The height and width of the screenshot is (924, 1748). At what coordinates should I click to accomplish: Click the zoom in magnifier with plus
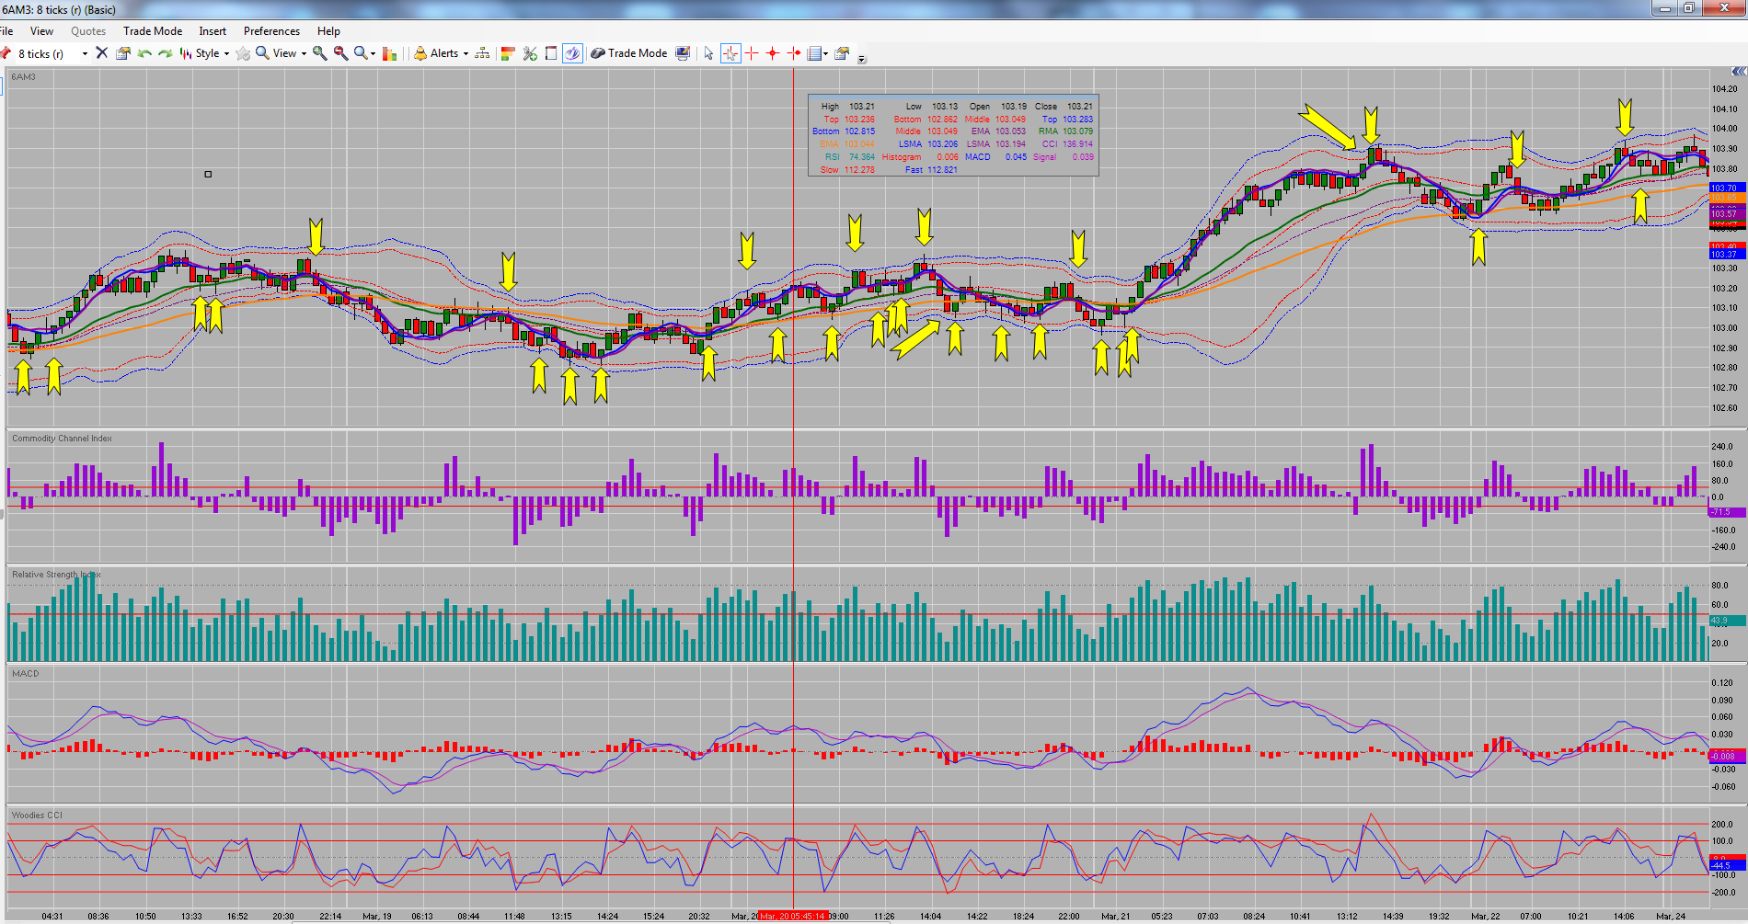(320, 53)
